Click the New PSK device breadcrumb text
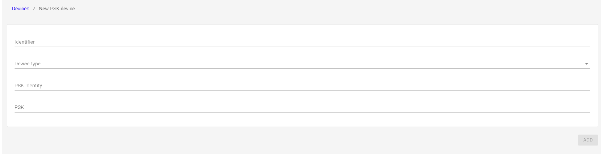This screenshot has height=154, width=601. tap(57, 9)
